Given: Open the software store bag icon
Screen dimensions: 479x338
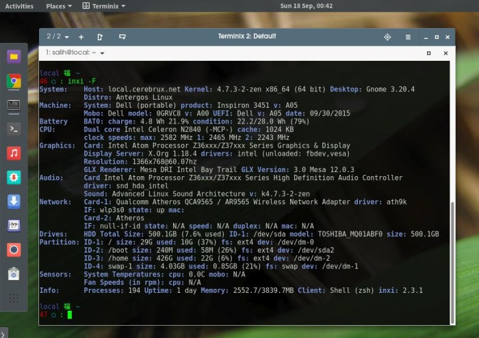Looking at the screenshot, I should pyautogui.click(x=14, y=274).
